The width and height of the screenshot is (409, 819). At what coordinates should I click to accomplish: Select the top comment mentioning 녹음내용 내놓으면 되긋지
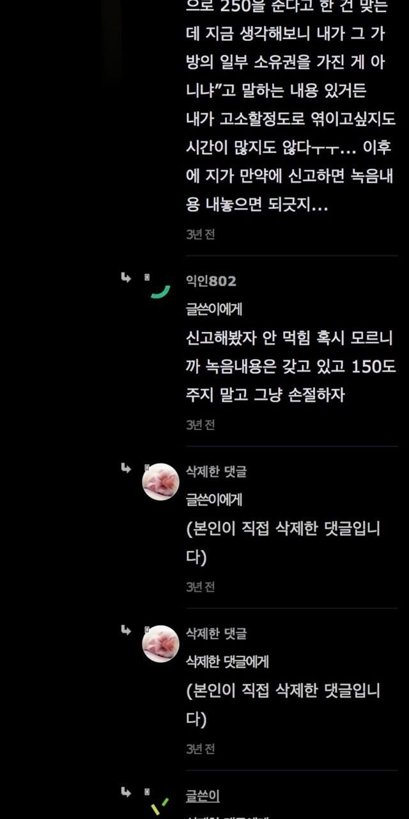click(x=291, y=106)
